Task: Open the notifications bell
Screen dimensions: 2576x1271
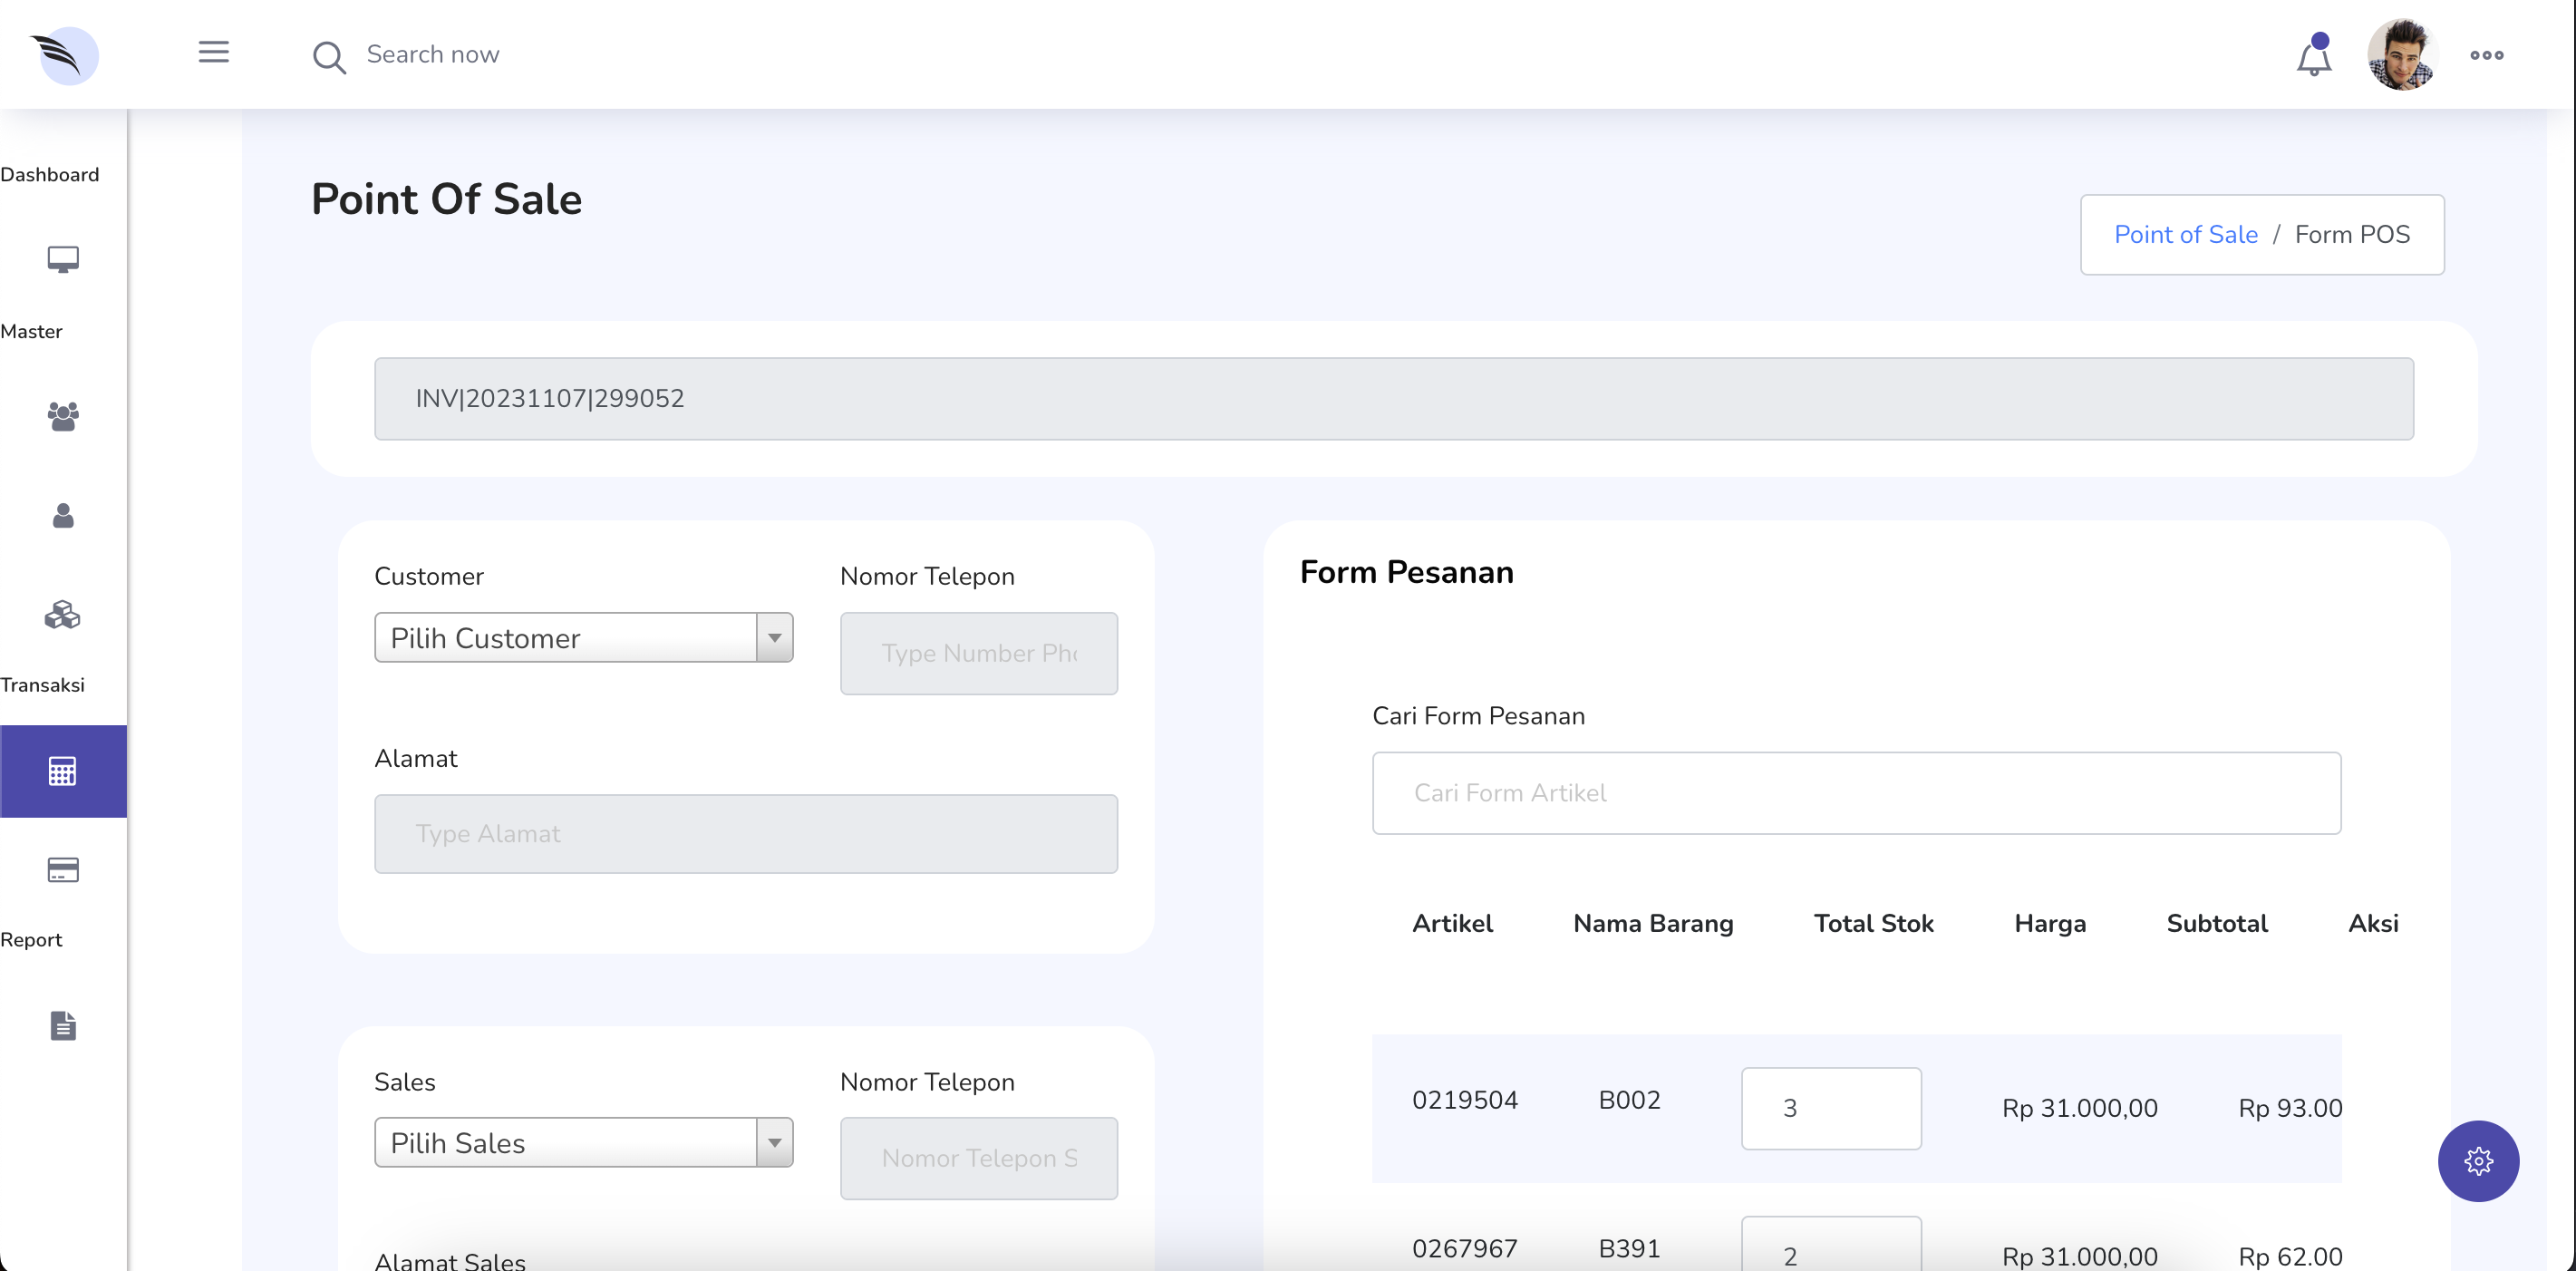Action: [2313, 57]
